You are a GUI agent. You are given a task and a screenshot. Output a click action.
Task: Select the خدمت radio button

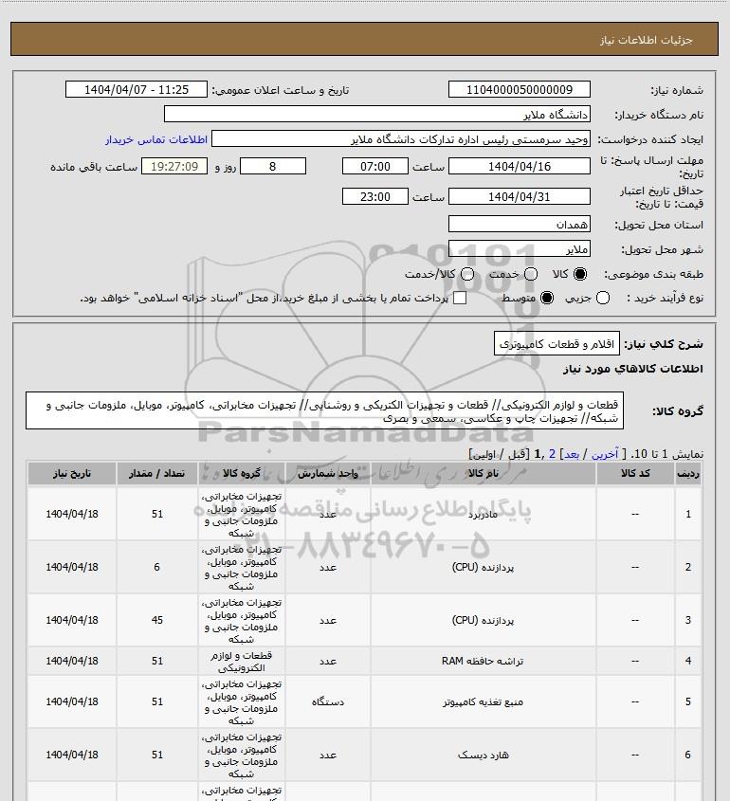[x=531, y=274]
